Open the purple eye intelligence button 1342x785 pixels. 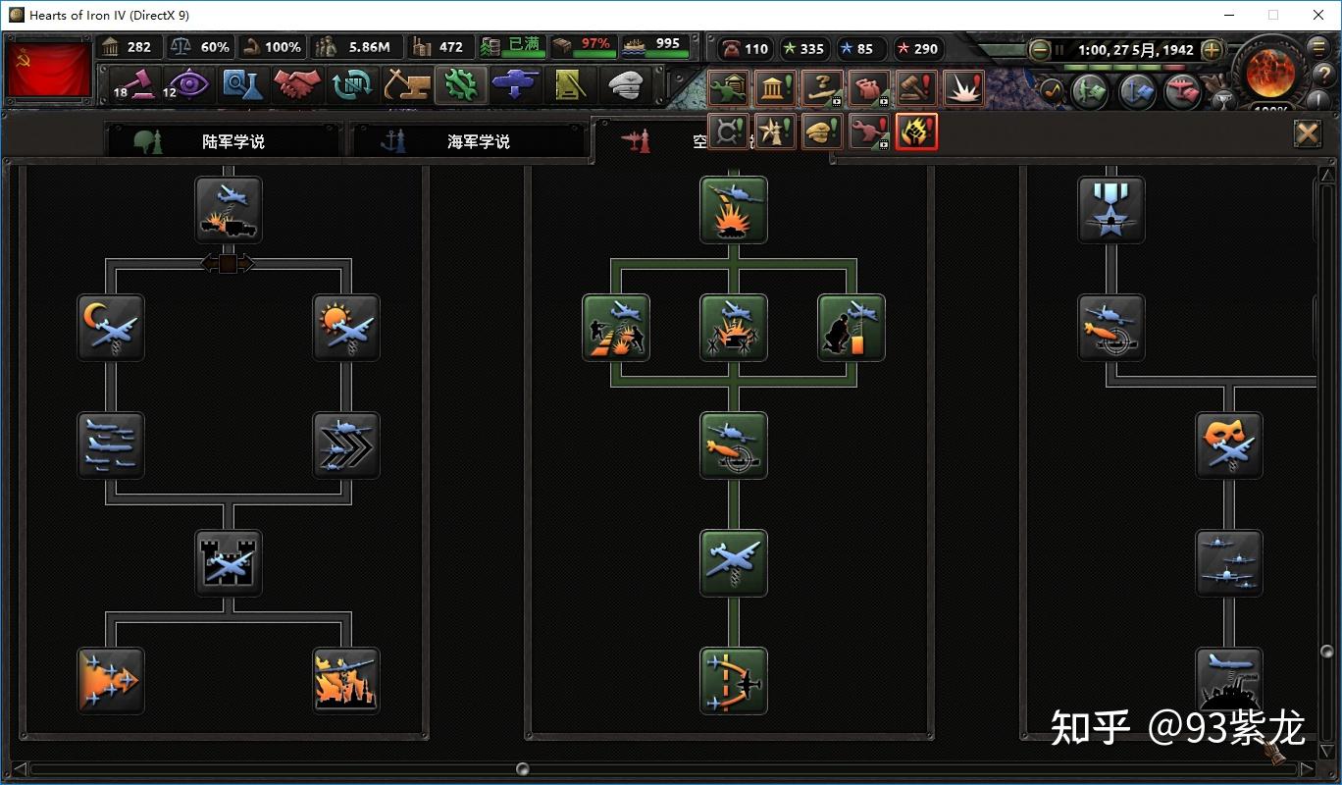click(186, 85)
